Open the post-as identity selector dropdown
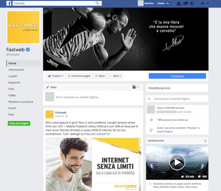Screen dimensions: 221x191 (x=135, y=87)
